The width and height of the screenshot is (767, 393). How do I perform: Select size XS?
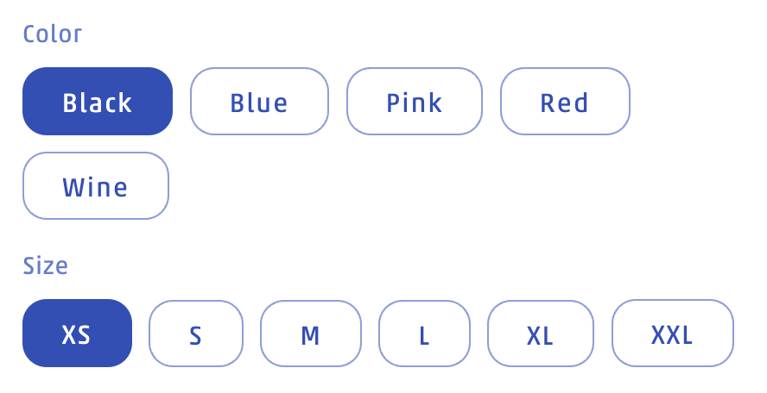point(77,334)
